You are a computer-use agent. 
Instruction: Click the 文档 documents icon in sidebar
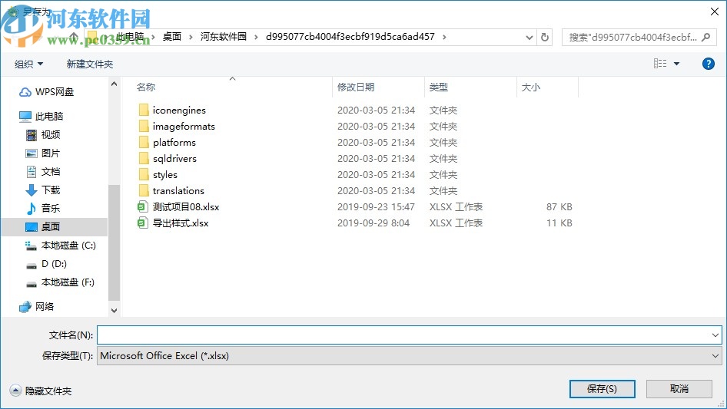(x=31, y=172)
